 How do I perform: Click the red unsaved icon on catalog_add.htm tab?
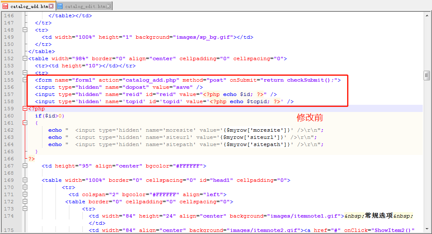(x=5, y=6)
